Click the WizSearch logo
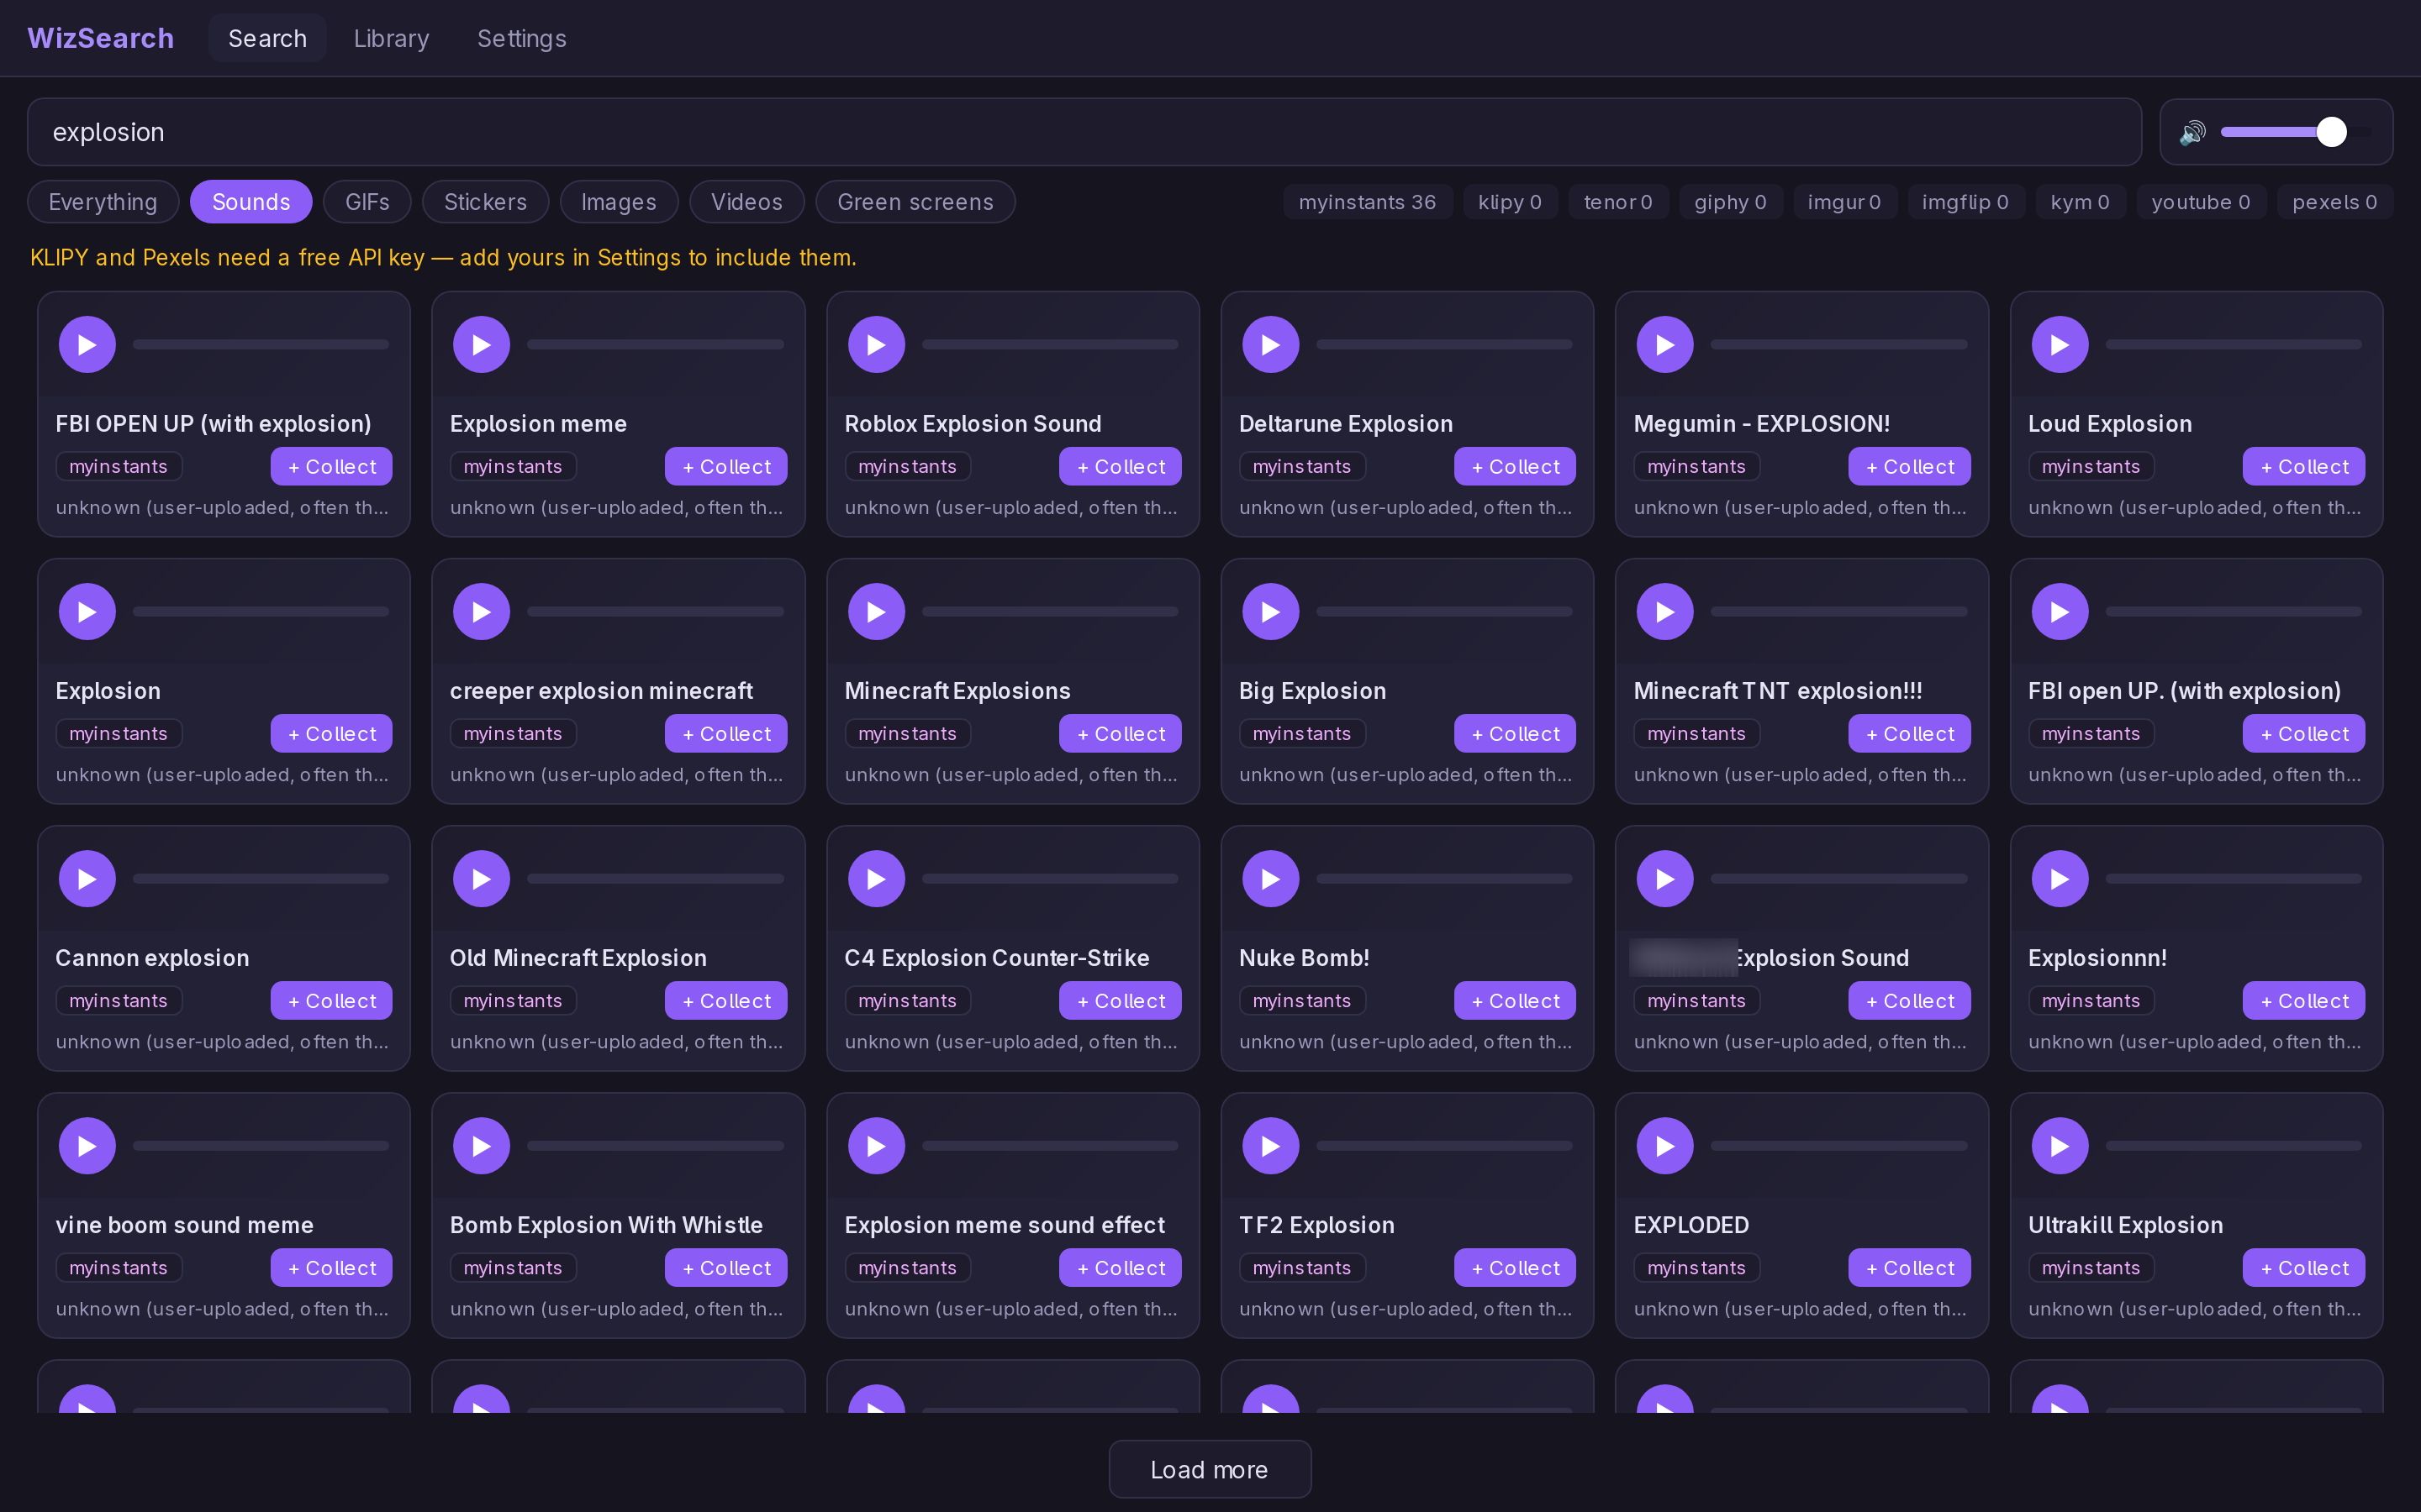 pyautogui.click(x=100, y=38)
